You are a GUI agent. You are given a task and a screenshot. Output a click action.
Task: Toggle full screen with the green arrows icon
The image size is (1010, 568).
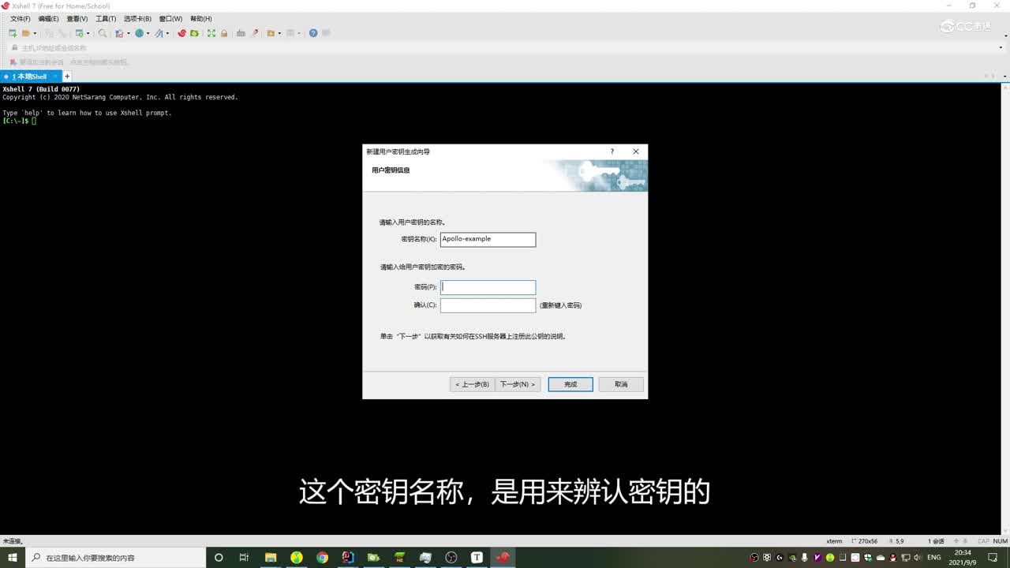point(211,33)
